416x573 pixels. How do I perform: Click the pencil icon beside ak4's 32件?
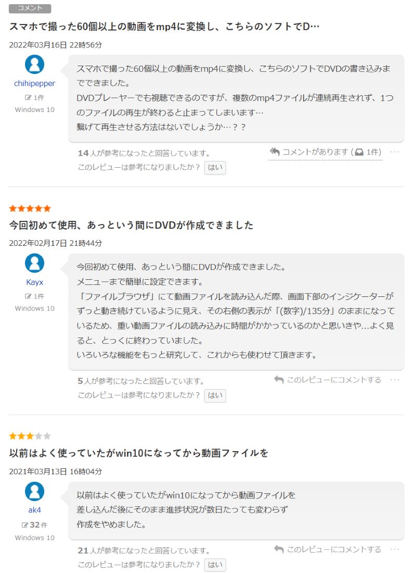click(x=26, y=525)
